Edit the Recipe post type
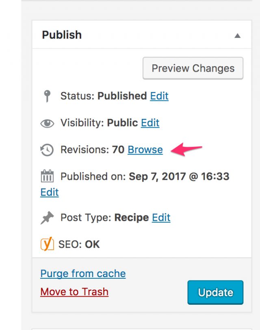Screen dimensions: 260x330 (161, 218)
